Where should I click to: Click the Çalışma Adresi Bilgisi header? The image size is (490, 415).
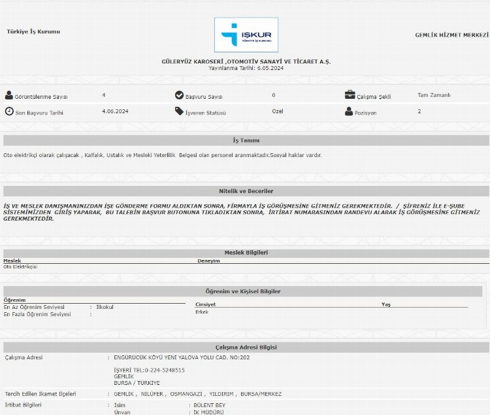click(x=246, y=347)
